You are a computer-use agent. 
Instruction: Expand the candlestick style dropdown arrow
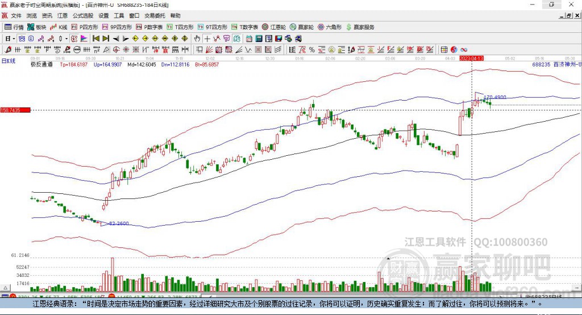(x=66, y=39)
